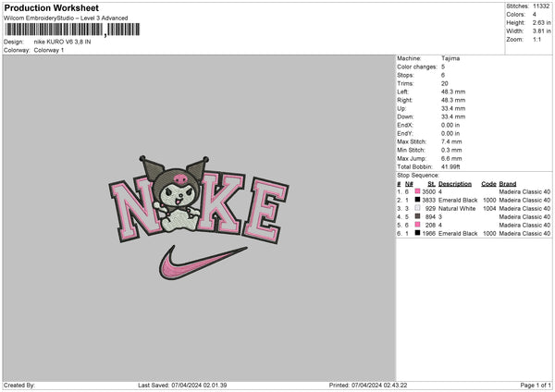Click the N# column header
Viewport: 555px width, 392px height.
click(409, 184)
